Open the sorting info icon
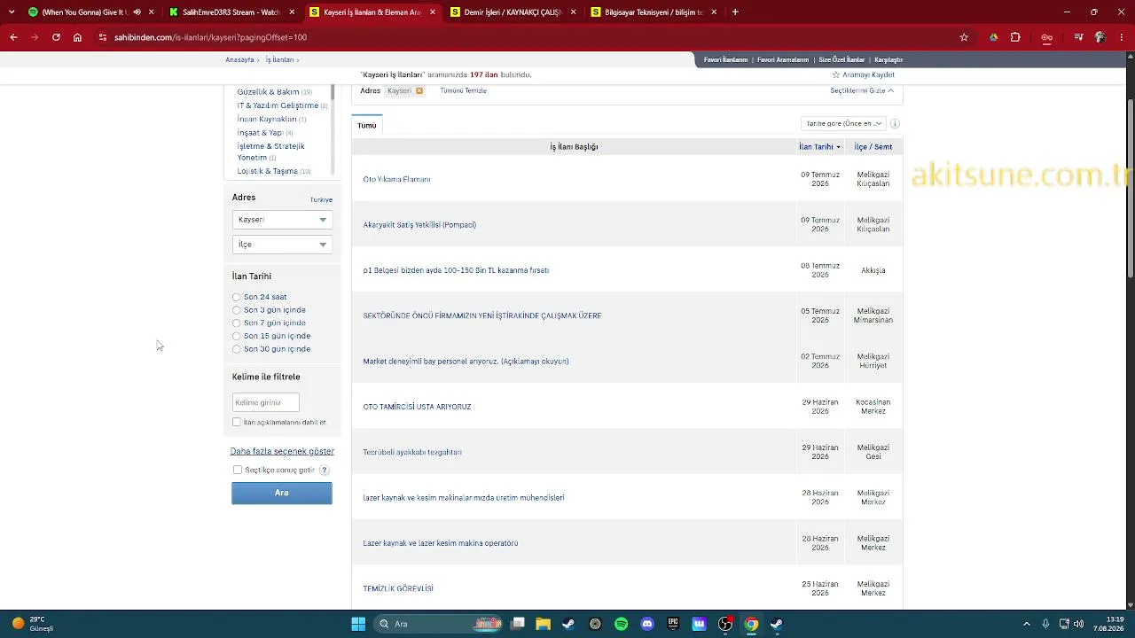 click(x=895, y=124)
